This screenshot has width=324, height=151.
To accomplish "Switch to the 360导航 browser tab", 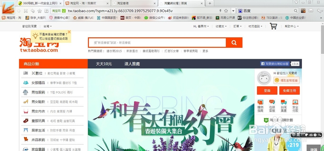I will click(40, 3).
